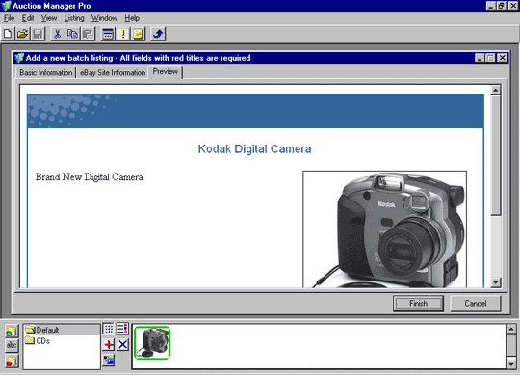The height and width of the screenshot is (375, 520).
Task: Click the preview pane scroll up arrow
Action: point(496,90)
